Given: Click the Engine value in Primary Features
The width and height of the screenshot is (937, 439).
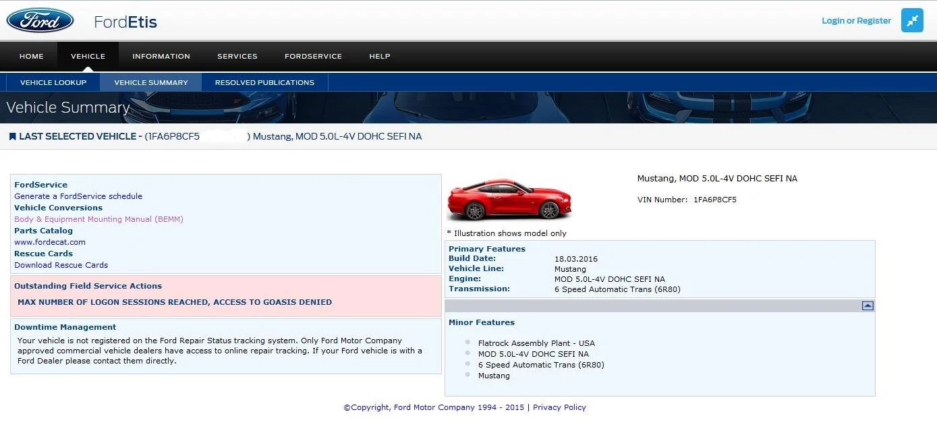Looking at the screenshot, I should (610, 279).
